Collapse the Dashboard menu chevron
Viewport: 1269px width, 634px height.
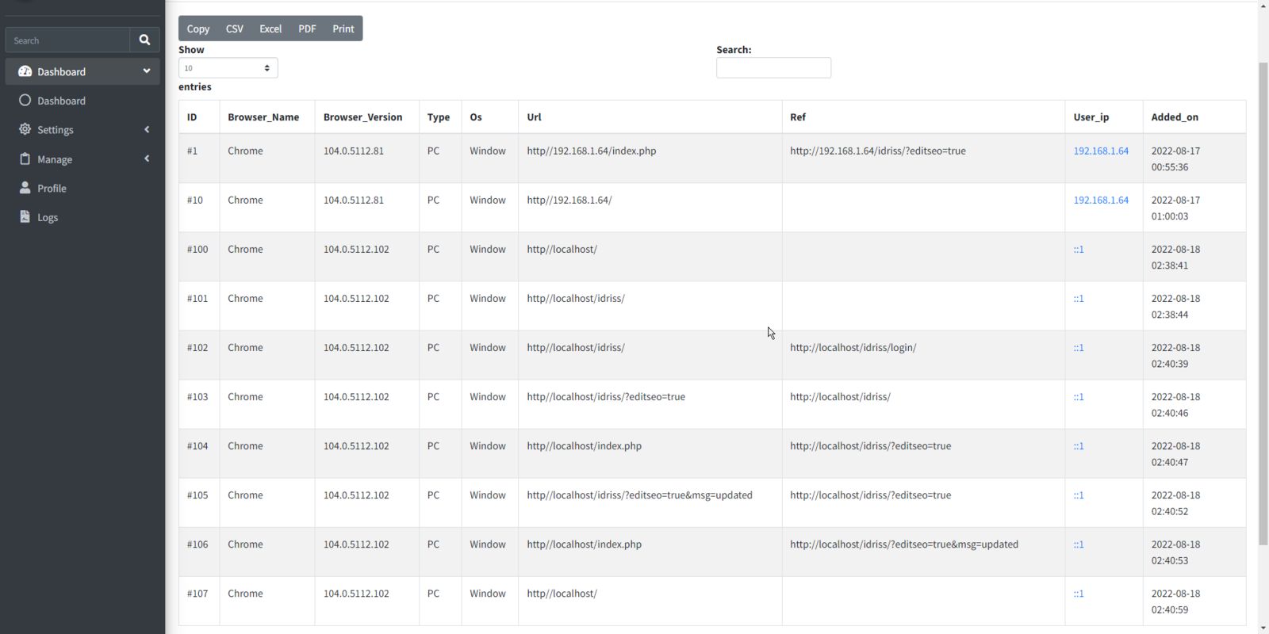(x=147, y=71)
